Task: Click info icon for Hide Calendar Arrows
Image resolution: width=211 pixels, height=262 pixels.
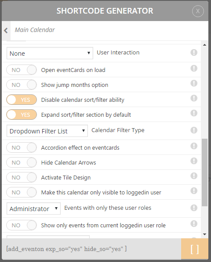Action: coord(194,161)
